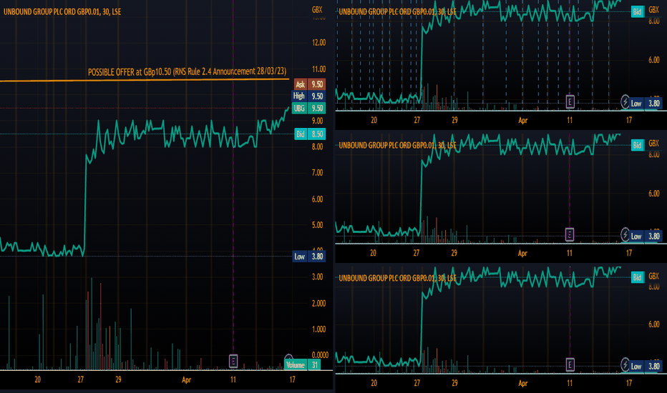
Task: Click the 6.00 price level in the top right chart
Action: tap(654, 60)
